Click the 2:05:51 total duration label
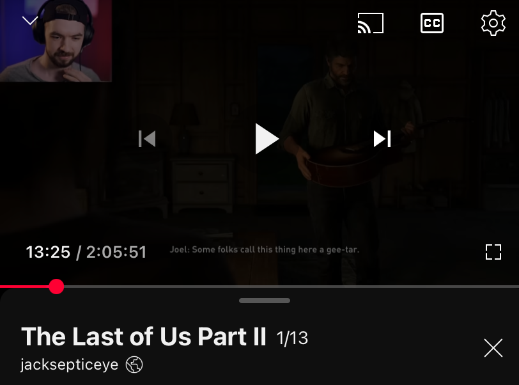519x385 pixels. [x=116, y=252]
